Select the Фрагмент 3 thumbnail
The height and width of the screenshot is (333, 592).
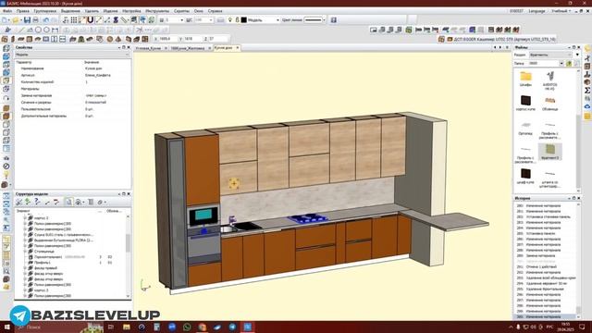click(x=549, y=152)
